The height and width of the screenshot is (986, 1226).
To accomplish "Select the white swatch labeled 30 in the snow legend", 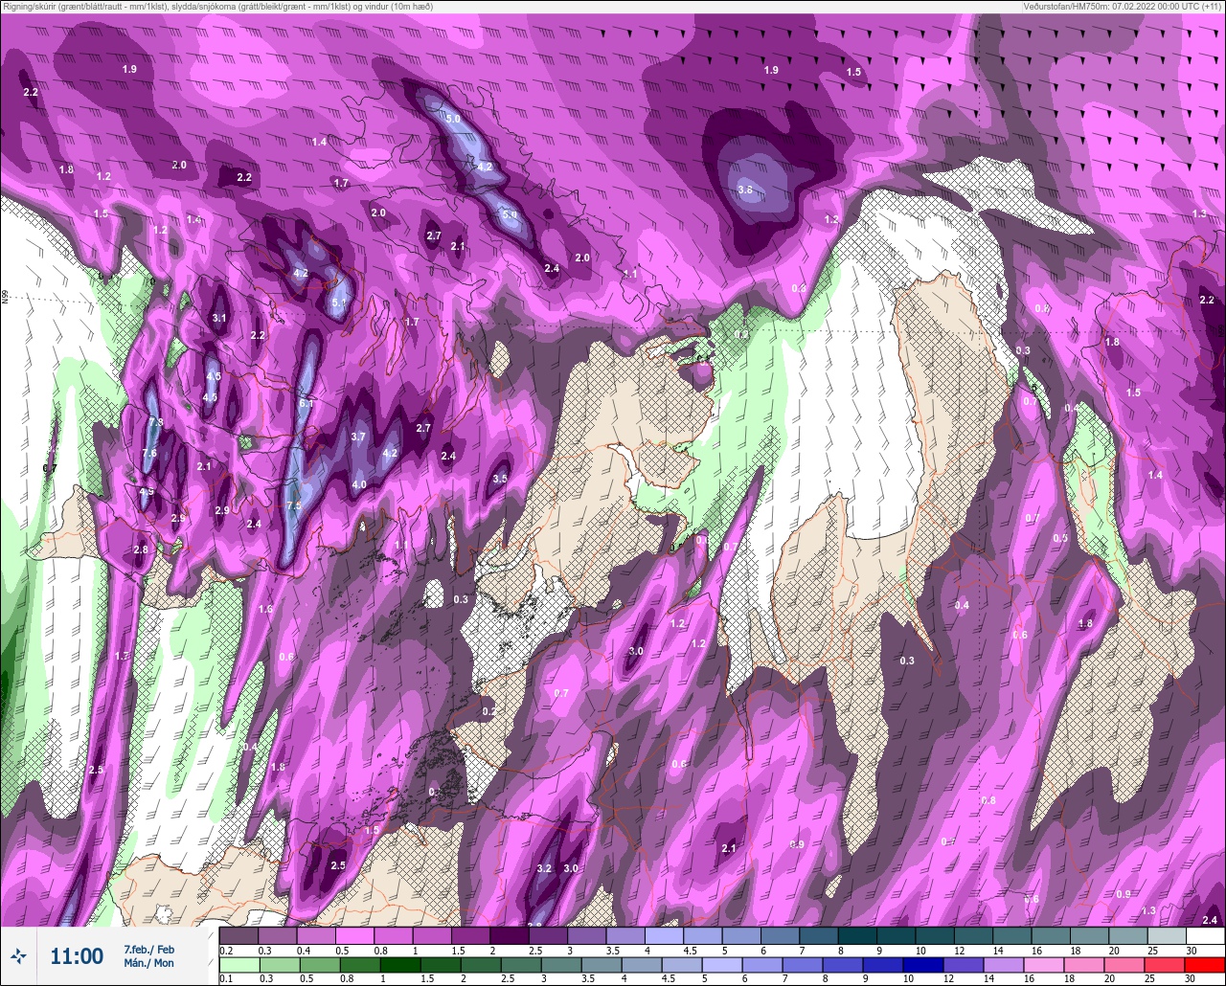I will (x=1205, y=935).
